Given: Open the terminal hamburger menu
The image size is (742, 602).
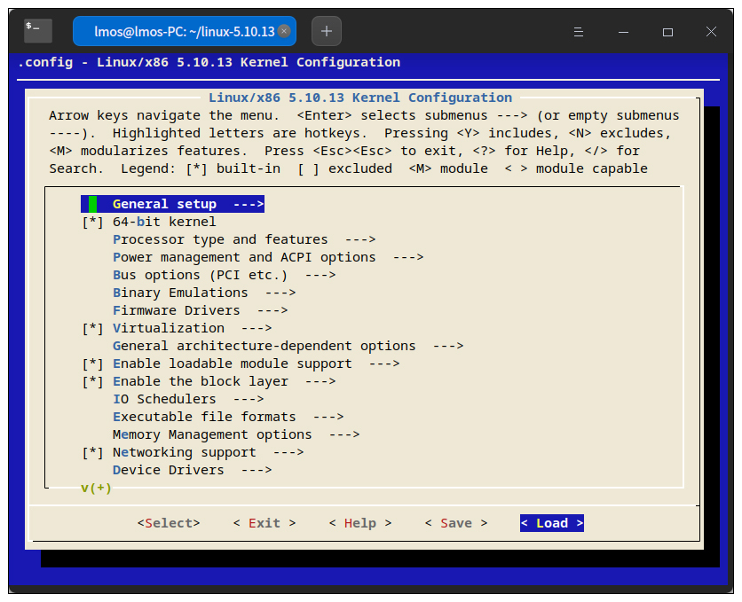Looking at the screenshot, I should click(x=578, y=31).
